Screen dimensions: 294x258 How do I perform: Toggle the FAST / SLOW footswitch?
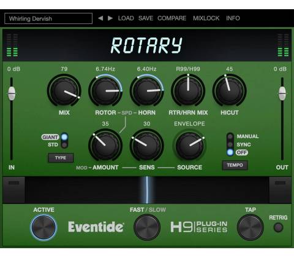click(x=147, y=227)
